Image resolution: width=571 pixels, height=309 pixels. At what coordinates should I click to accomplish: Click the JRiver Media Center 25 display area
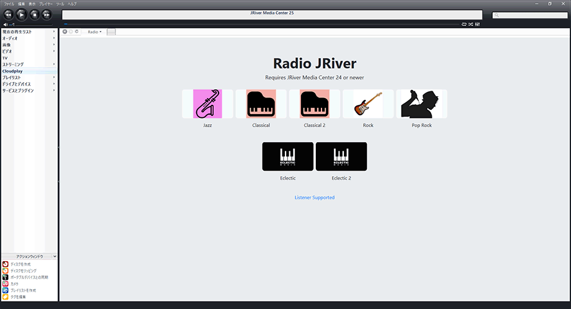272,14
